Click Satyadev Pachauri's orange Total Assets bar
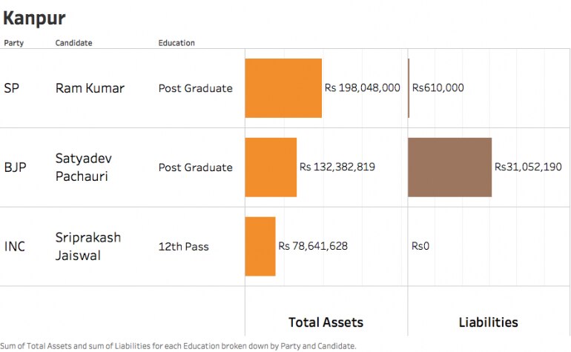 pyautogui.click(x=271, y=167)
